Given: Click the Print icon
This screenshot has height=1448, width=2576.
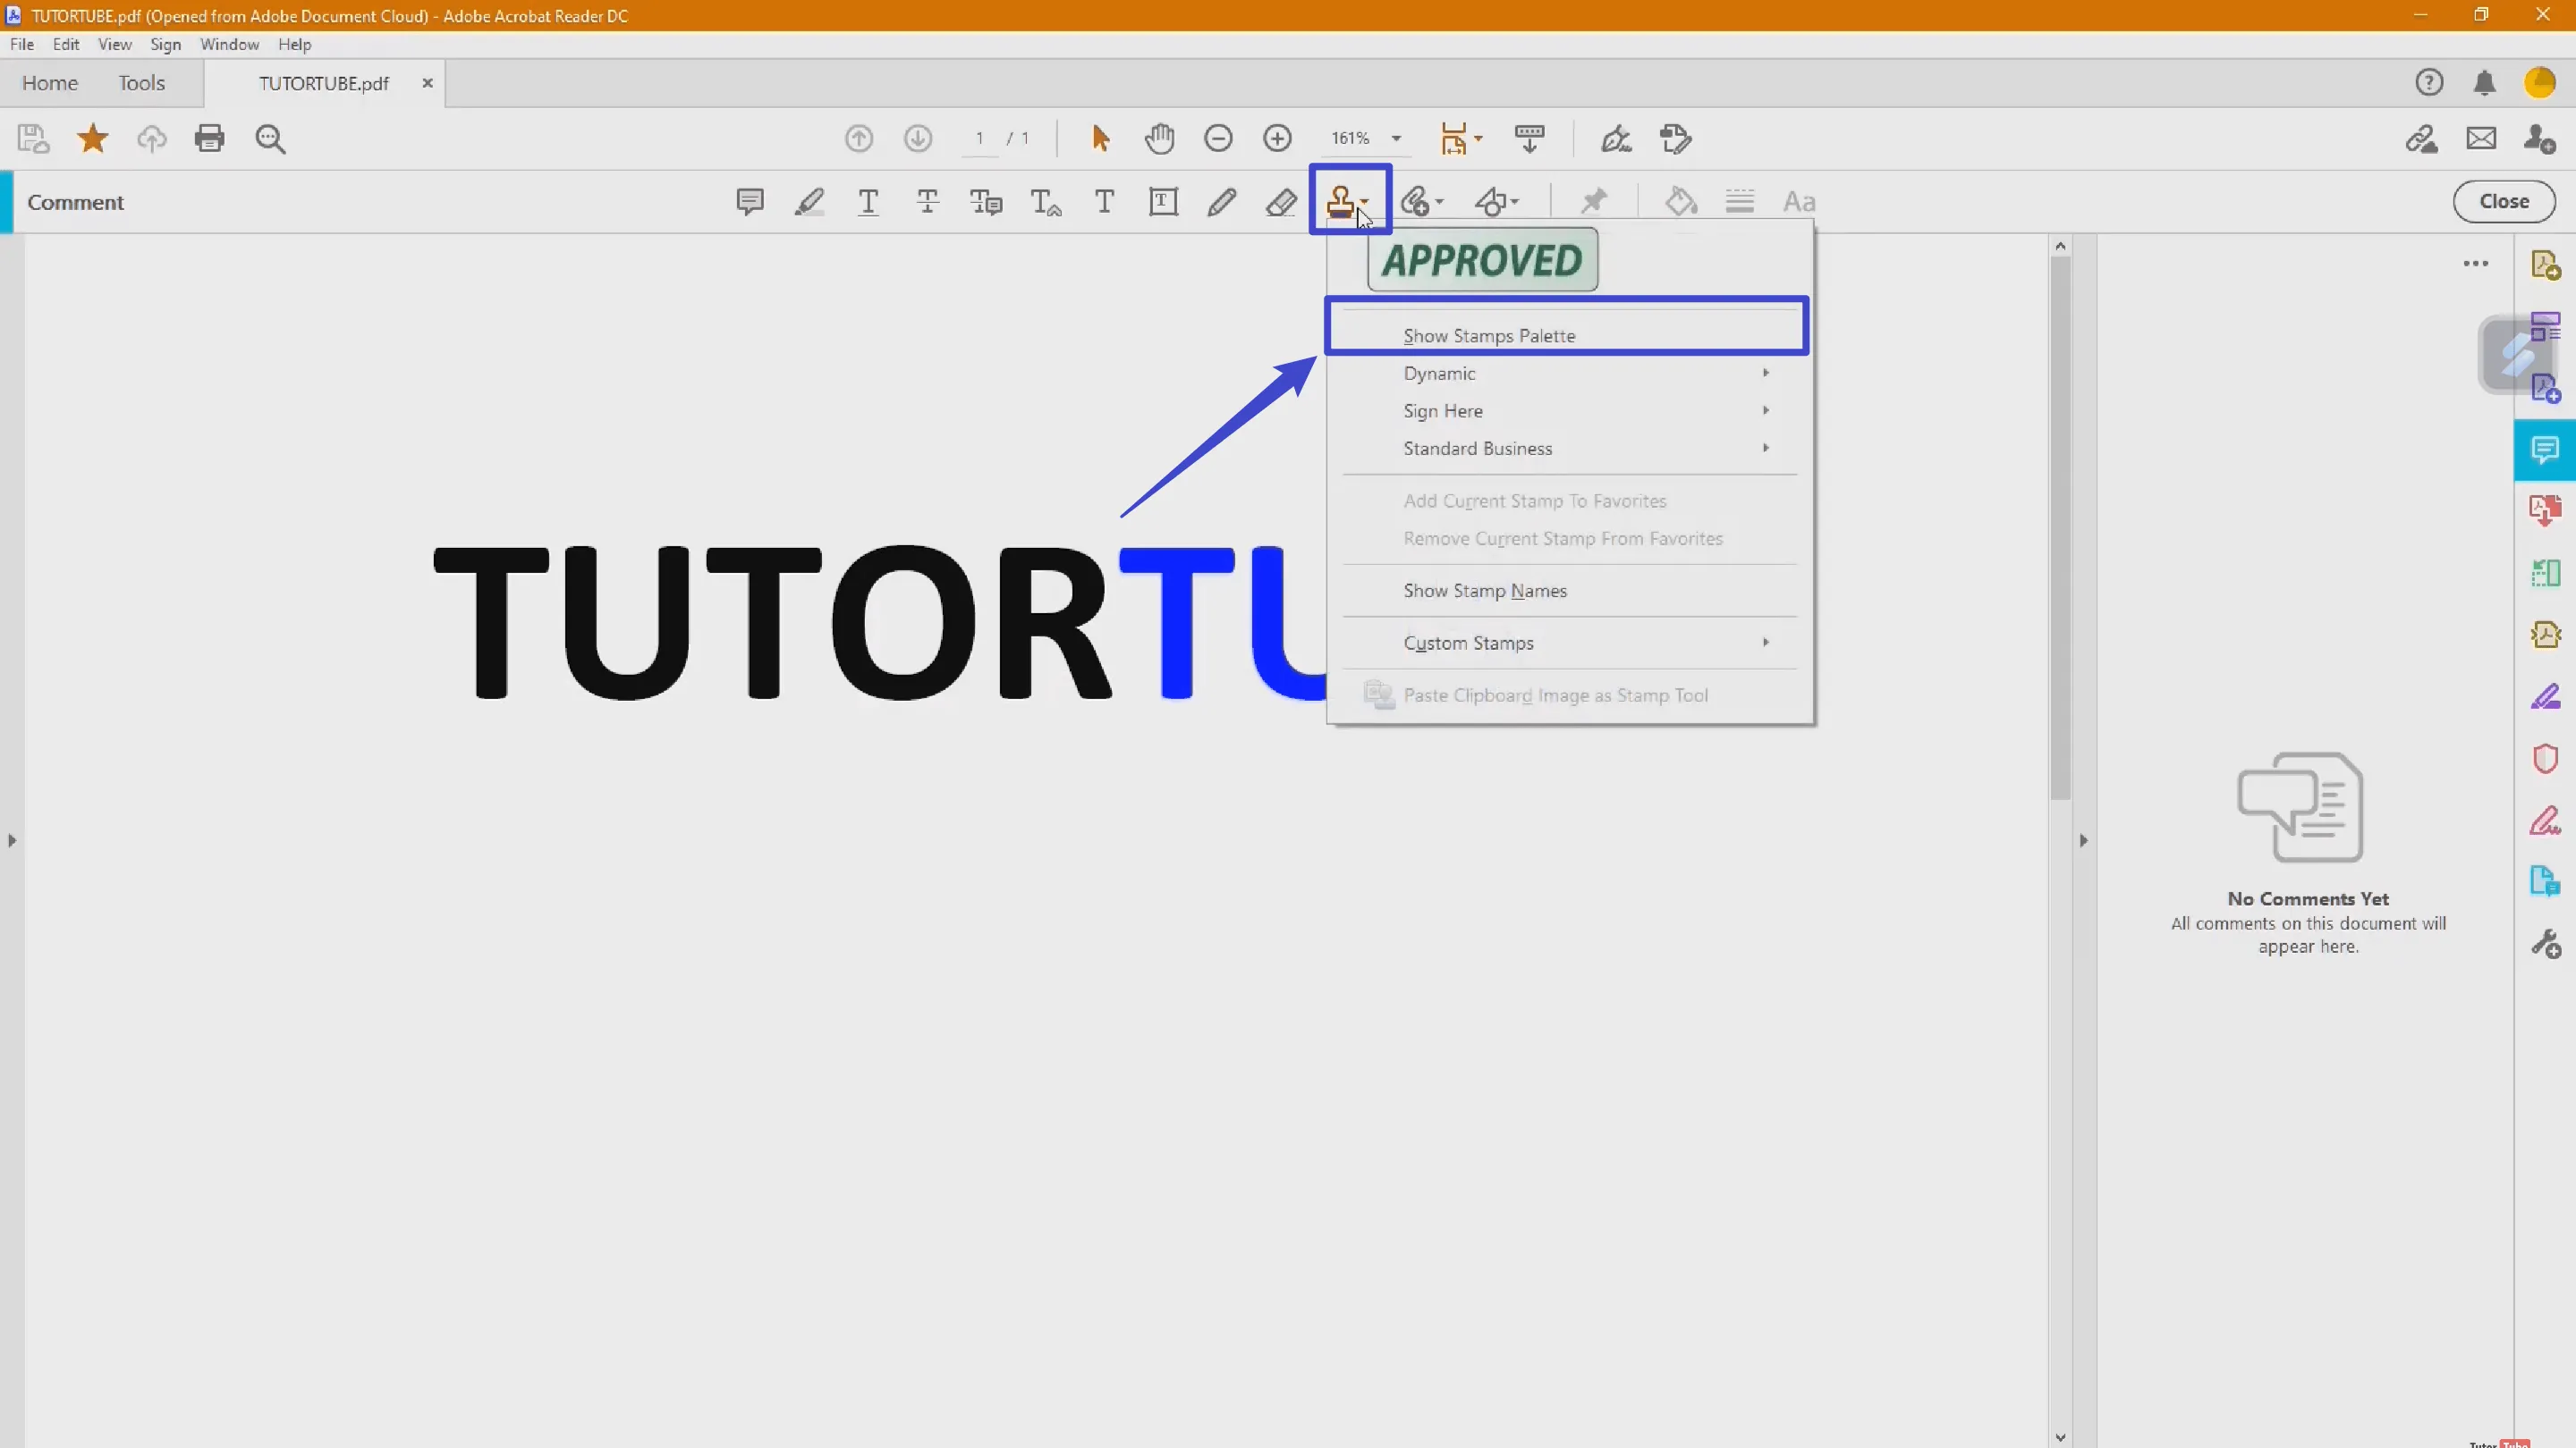Looking at the screenshot, I should (210, 139).
